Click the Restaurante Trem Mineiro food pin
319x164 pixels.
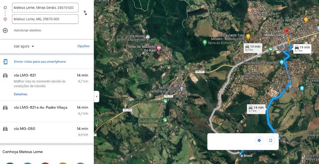[x=248, y=37]
